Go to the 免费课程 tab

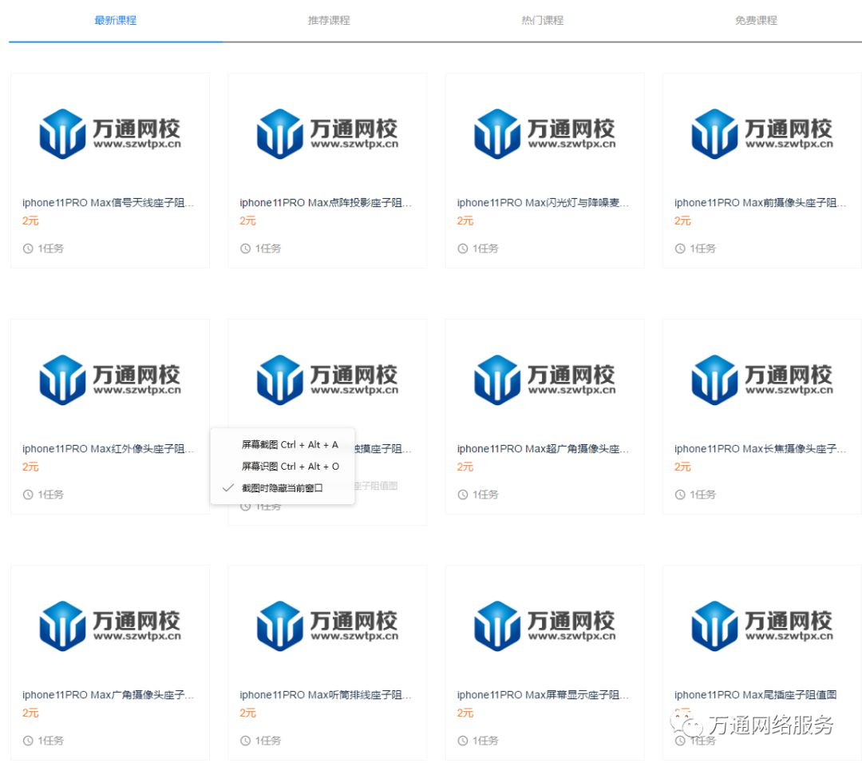[x=756, y=20]
